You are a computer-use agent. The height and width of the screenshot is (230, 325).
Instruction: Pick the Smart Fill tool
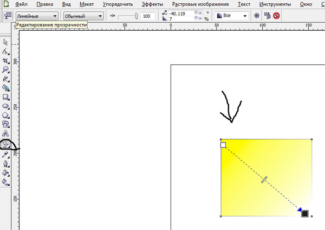(x=5, y=88)
